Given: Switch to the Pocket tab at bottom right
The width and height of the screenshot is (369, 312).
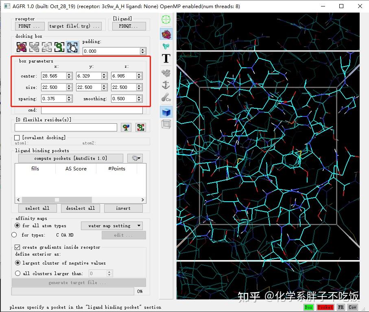Looking at the screenshot, I should point(325,307).
